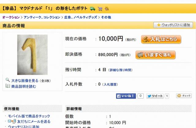Click the shopping cart icon in title bar
The width and height of the screenshot is (196, 128).
coord(100,9)
